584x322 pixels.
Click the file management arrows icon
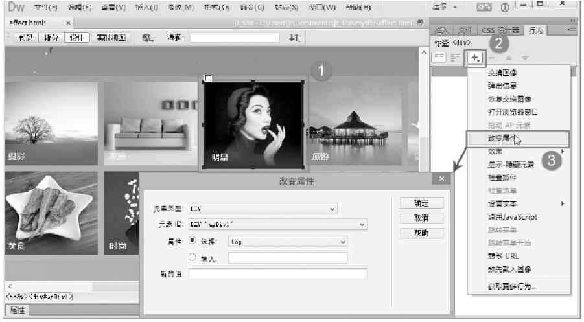(295, 38)
